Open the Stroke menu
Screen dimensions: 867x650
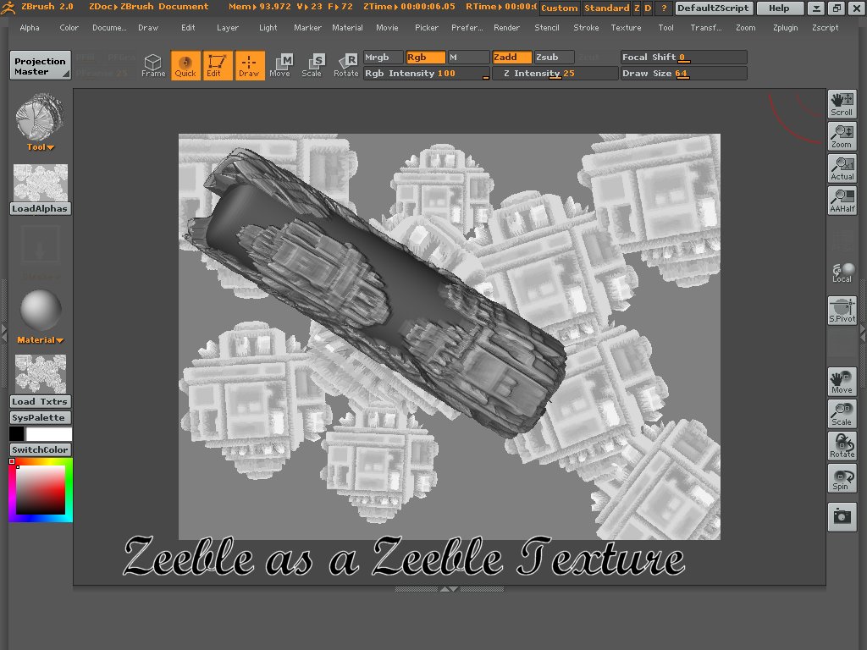[586, 28]
